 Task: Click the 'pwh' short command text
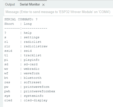click(7, 91)
